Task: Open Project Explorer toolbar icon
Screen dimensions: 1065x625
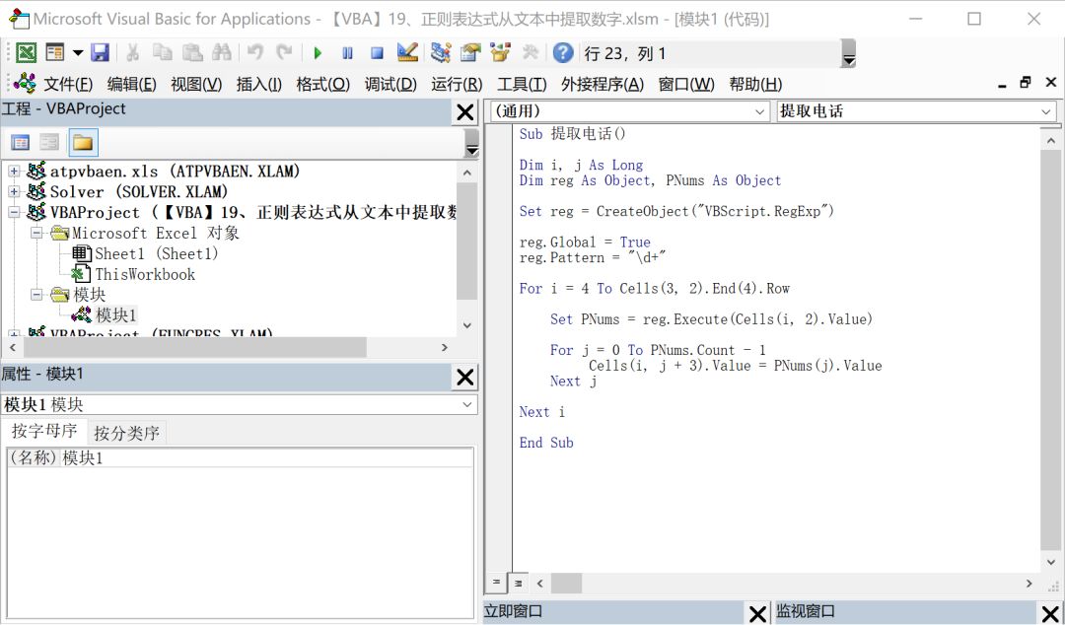Action: (x=441, y=53)
